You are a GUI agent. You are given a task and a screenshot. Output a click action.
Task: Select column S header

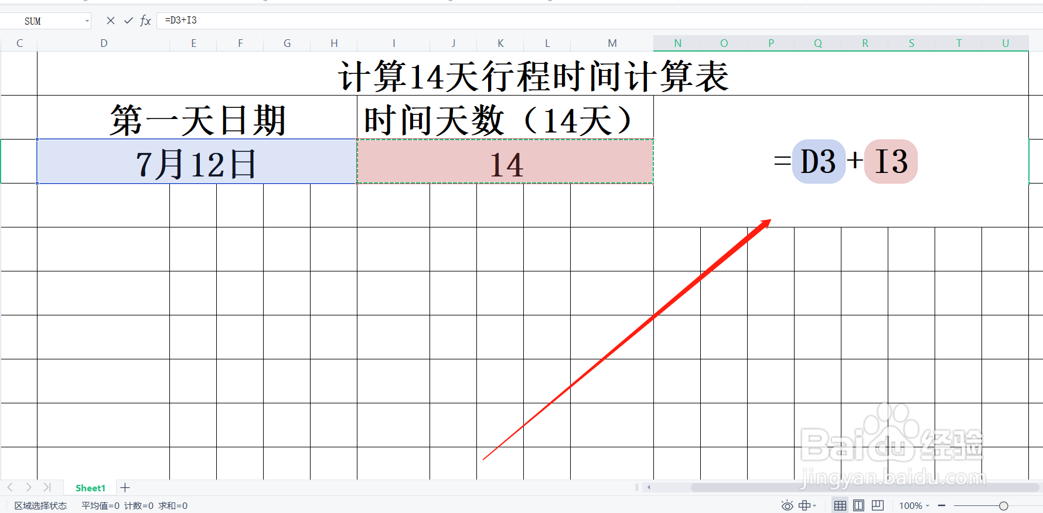(x=912, y=43)
